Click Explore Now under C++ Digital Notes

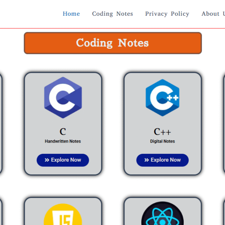coord(162,160)
